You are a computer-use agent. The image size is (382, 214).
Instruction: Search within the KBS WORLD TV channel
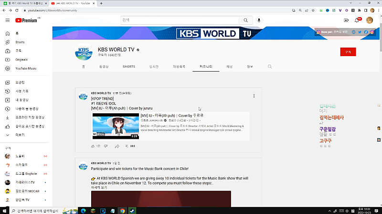(x=270, y=67)
